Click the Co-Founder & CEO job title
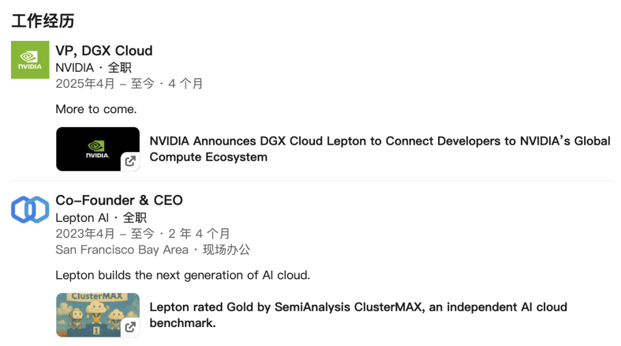621x346 pixels. tap(119, 201)
